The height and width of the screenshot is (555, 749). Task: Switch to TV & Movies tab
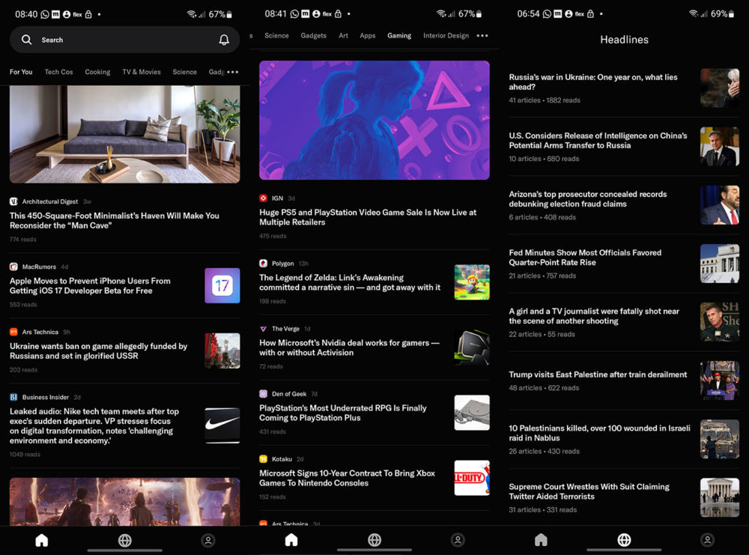[142, 72]
